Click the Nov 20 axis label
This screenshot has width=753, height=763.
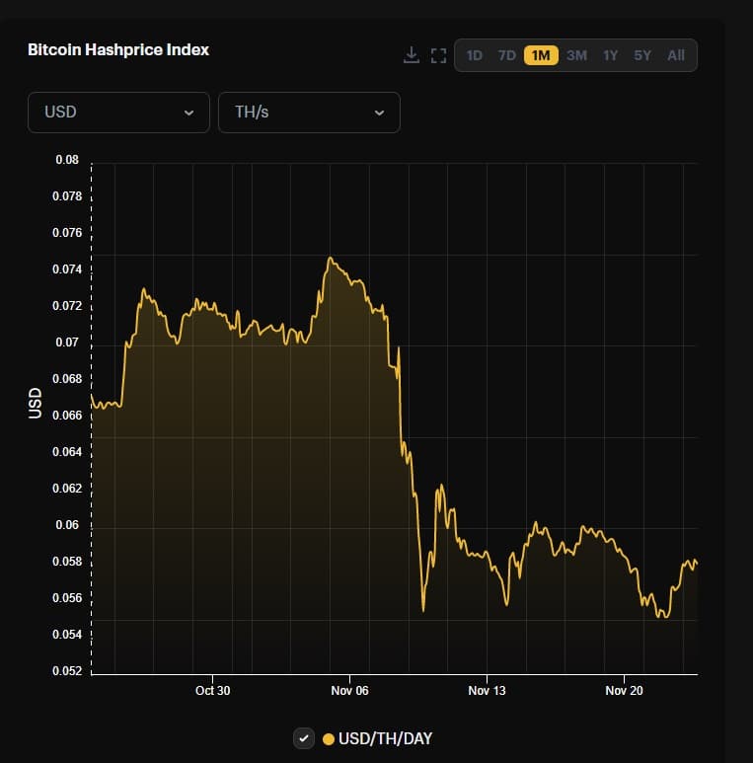pyautogui.click(x=624, y=691)
